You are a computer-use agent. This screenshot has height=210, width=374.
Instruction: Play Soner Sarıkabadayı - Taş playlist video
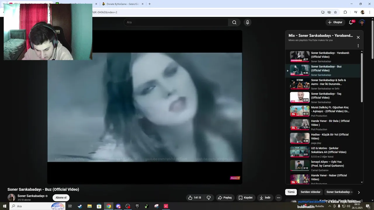point(323,98)
